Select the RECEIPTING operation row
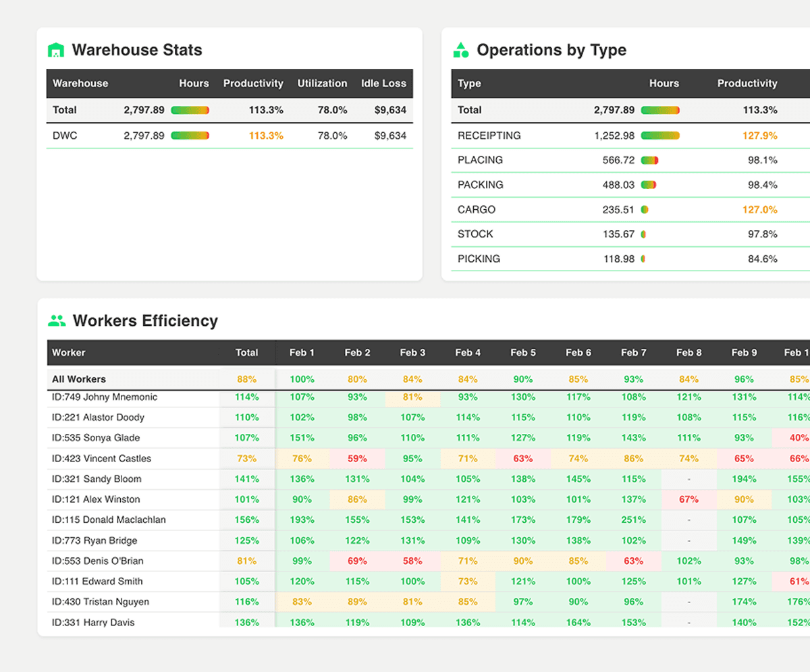This screenshot has height=672, width=810. 630,136
